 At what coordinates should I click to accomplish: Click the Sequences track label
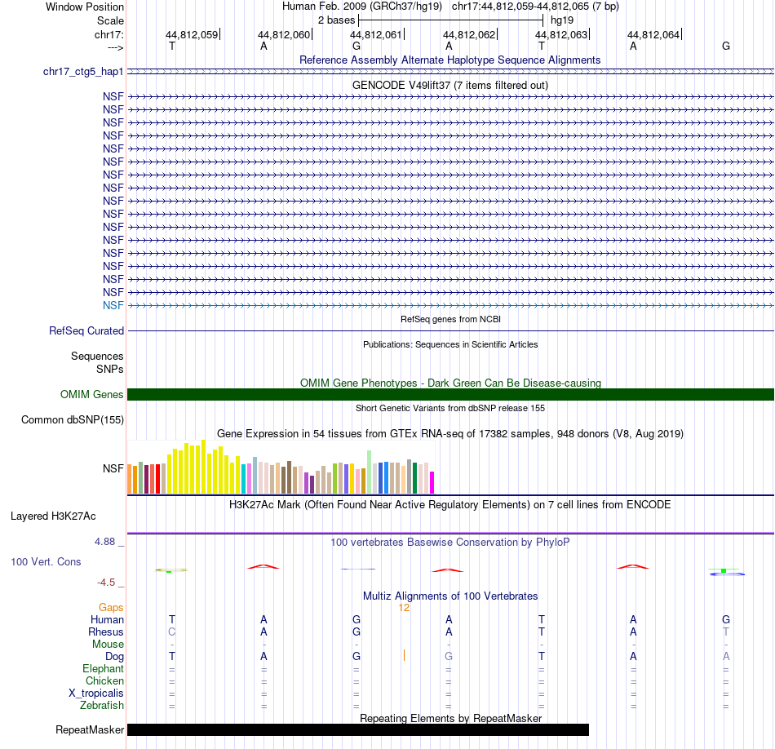(97, 356)
